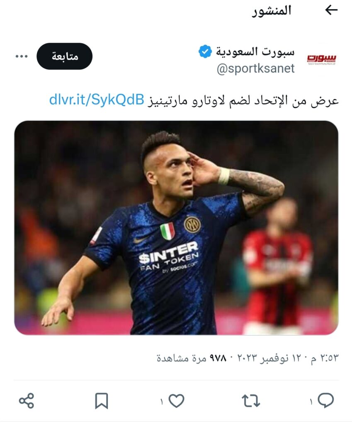Bookmark the post
This screenshot has width=352, height=425.
pyautogui.click(x=102, y=401)
